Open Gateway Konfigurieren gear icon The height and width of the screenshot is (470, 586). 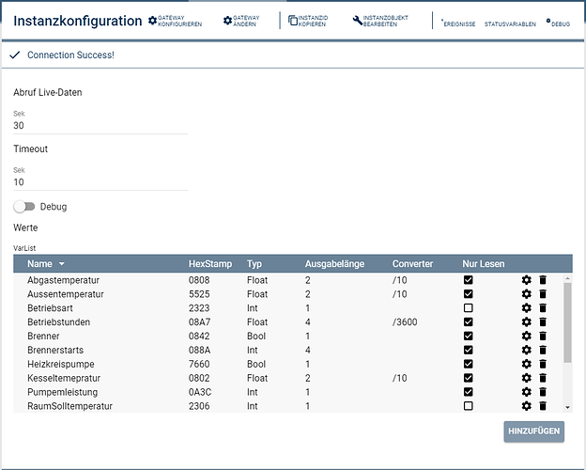(x=152, y=21)
